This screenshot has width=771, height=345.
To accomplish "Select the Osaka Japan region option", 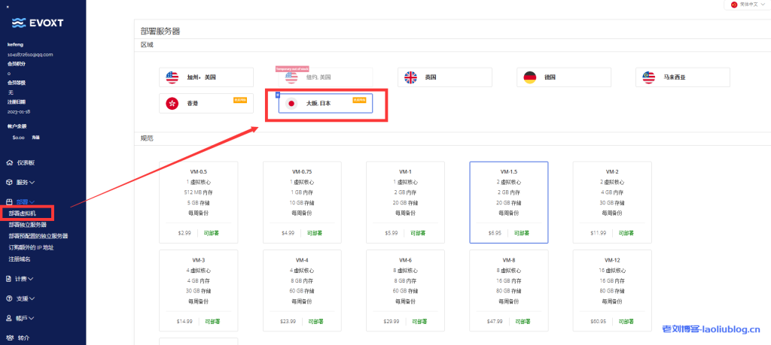I will click(x=325, y=103).
